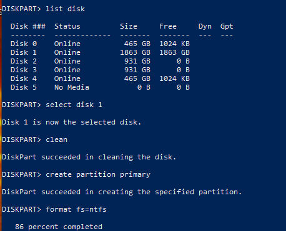Click the 'create partition primary' command

coord(98,174)
